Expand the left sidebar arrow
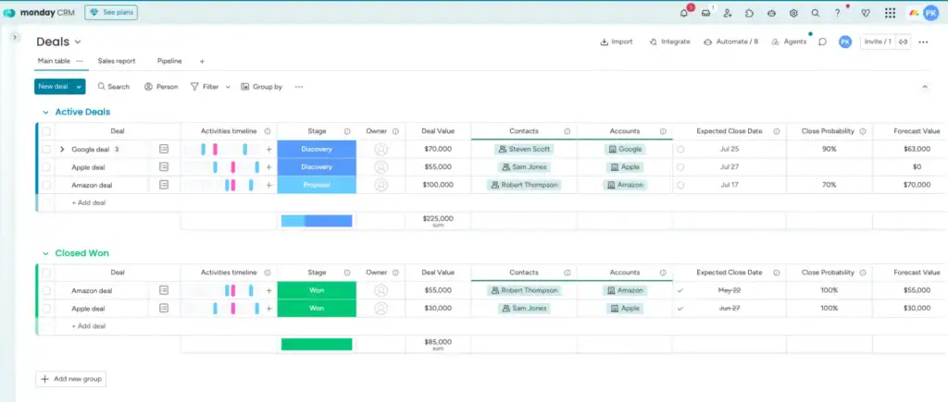The image size is (948, 402). (x=15, y=37)
